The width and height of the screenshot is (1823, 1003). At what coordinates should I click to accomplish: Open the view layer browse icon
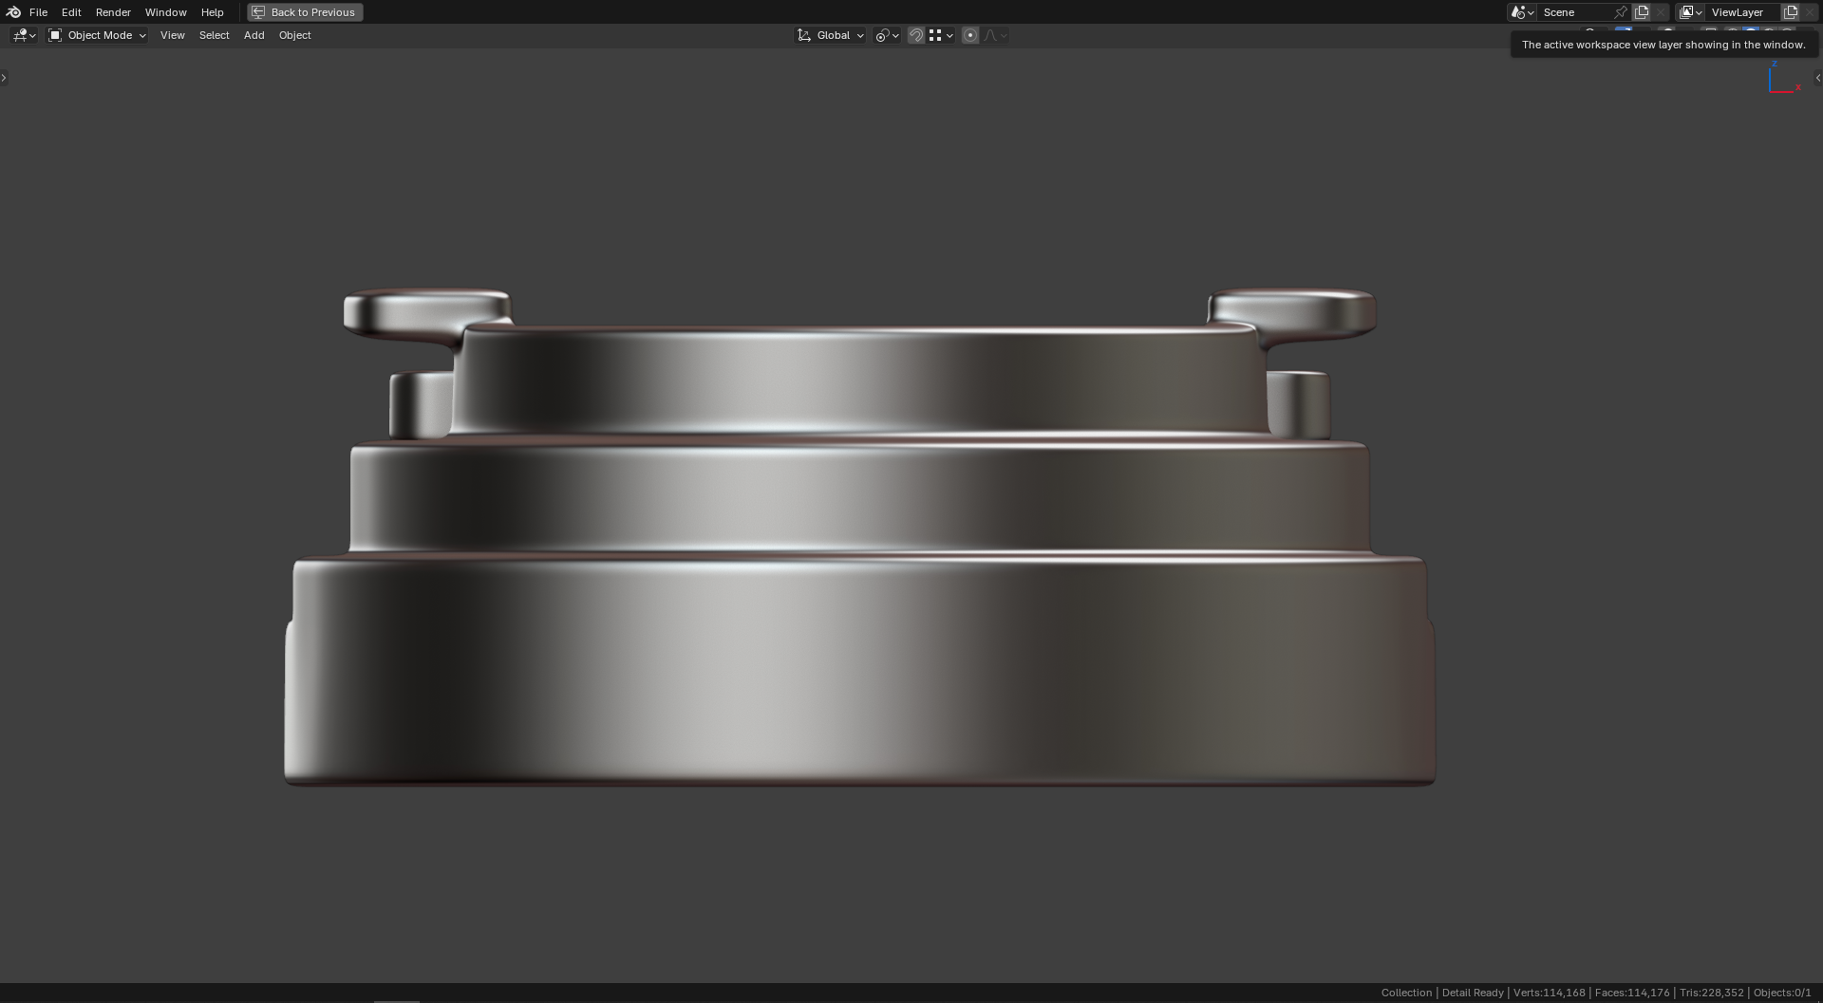[x=1690, y=12]
